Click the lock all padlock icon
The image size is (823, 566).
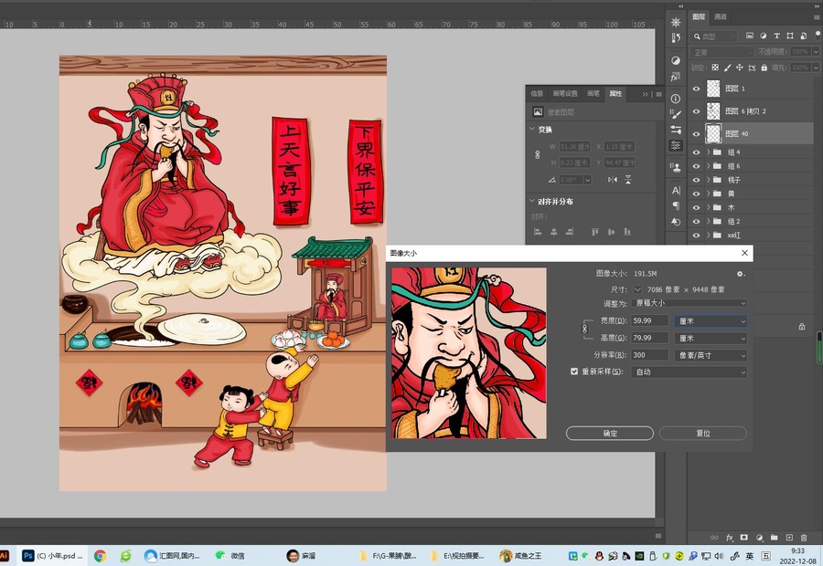pyautogui.click(x=764, y=68)
